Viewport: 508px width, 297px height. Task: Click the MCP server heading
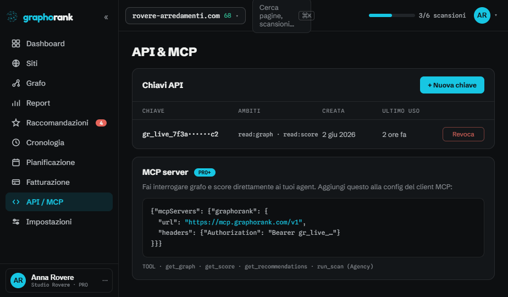pos(165,172)
